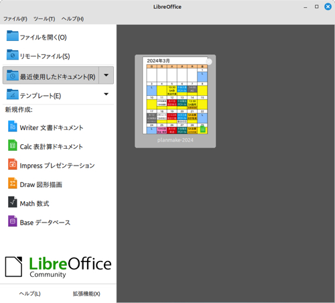Screen dimensions: 335x303
Task: Open the ヘルプ(H) menu
Action: [72, 19]
